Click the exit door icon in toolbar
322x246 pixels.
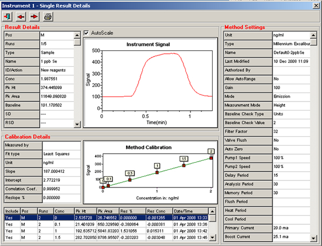(x=8, y=17)
